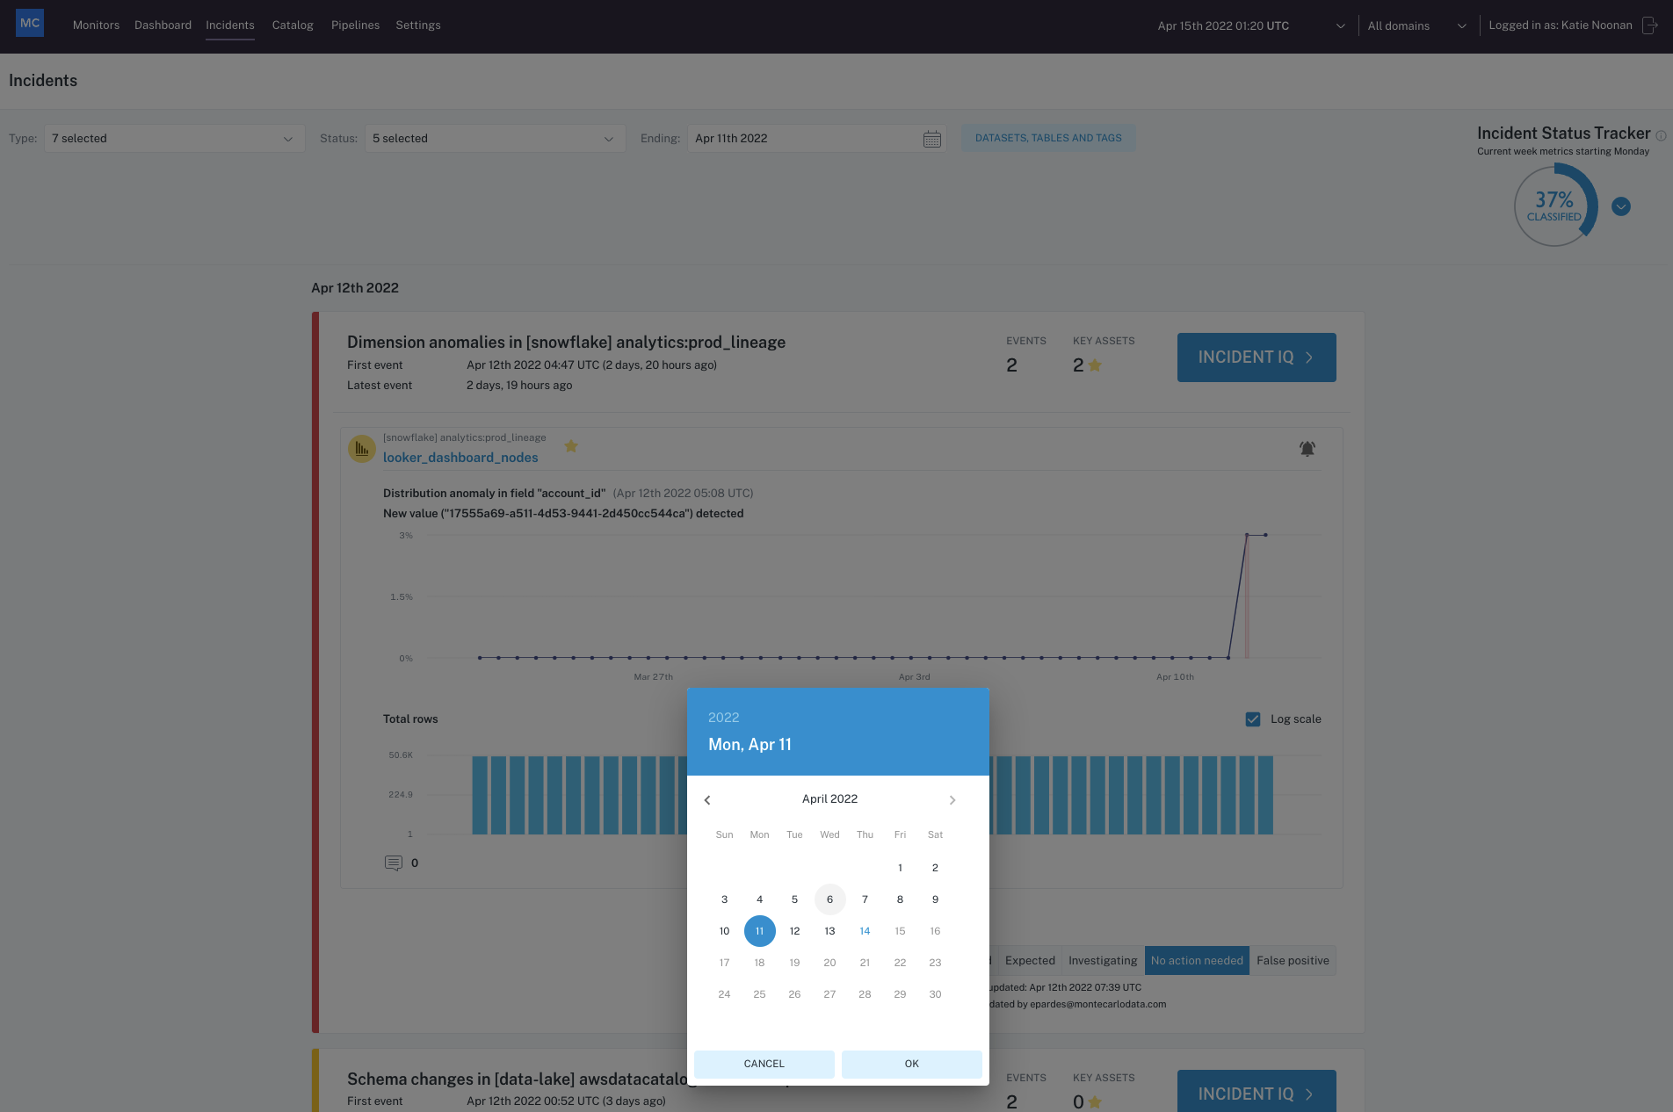This screenshot has height=1112, width=1673.
Task: Click the DATASETS, TABLES AND TAGS button
Action: 1048,138
